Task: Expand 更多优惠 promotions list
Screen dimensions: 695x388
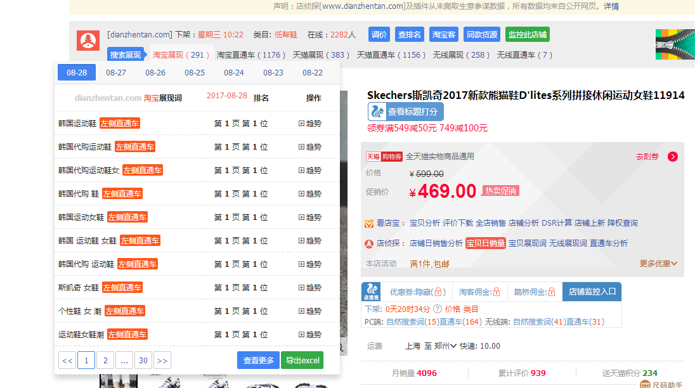Action: [x=658, y=264]
